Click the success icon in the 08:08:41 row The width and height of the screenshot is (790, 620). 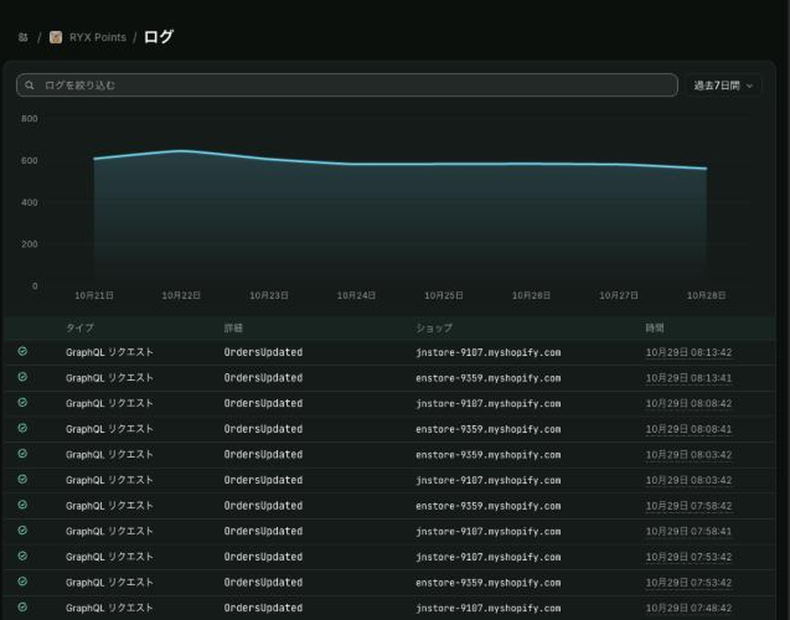(x=22, y=428)
